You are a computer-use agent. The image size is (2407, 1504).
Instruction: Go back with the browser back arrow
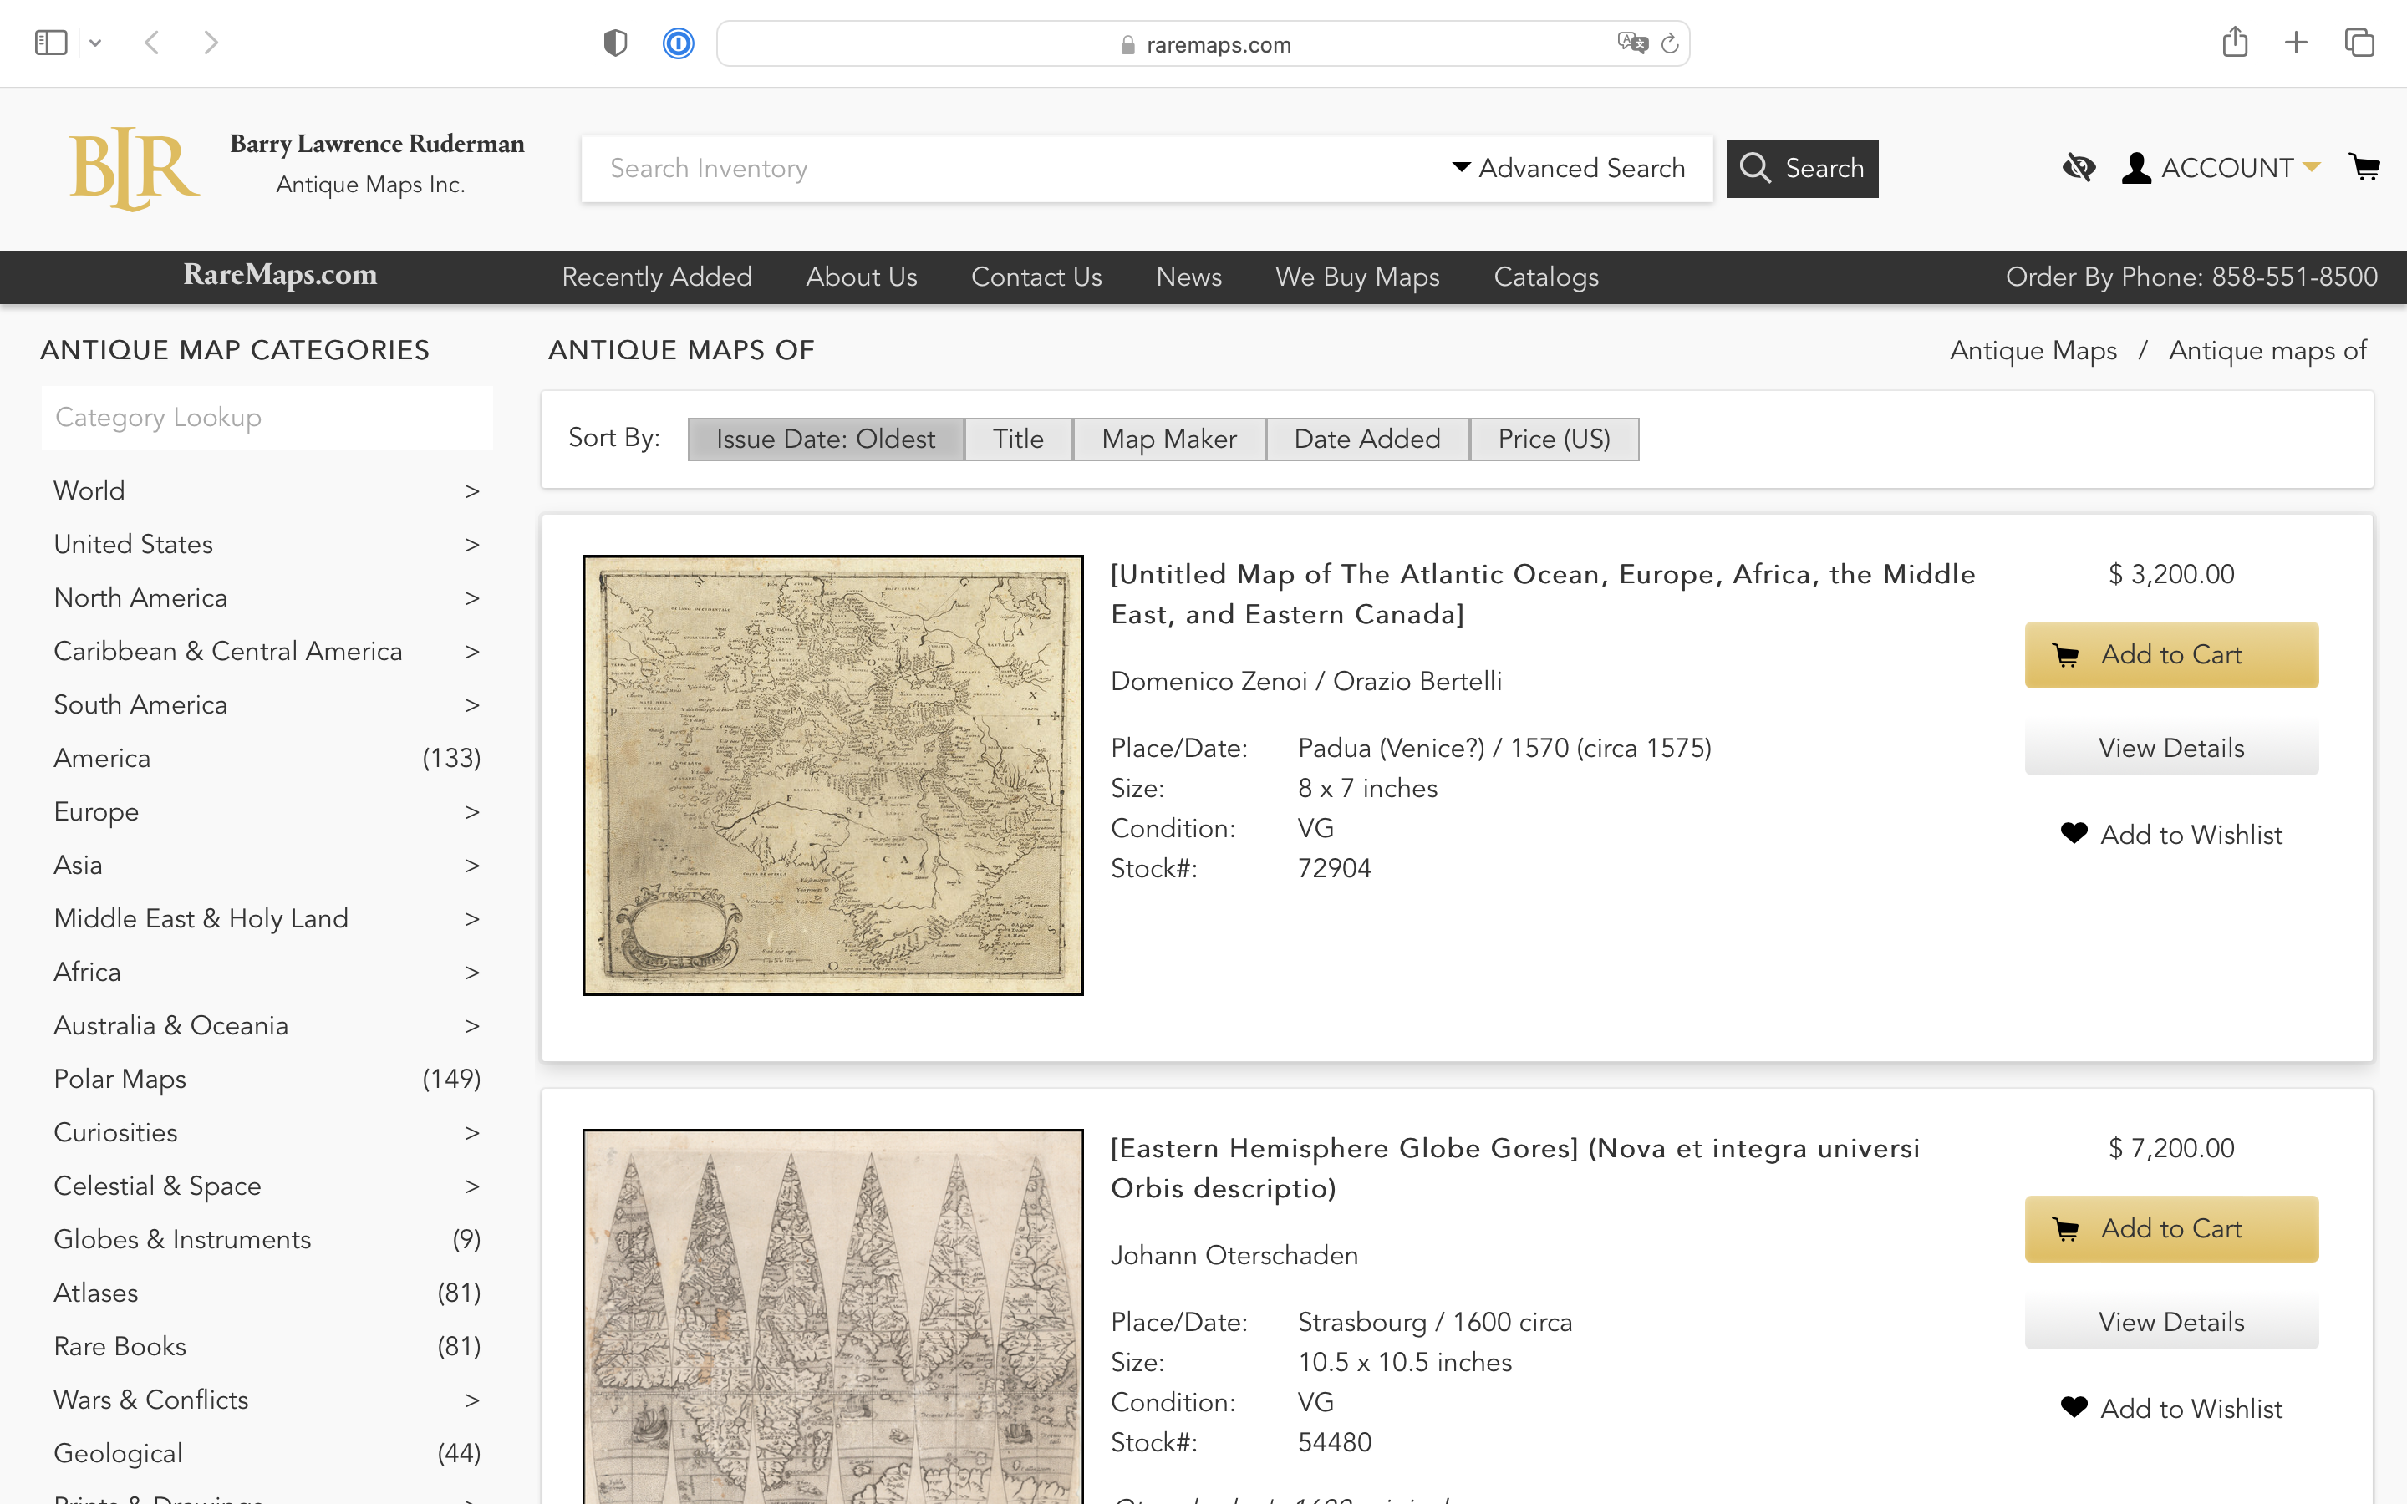click(x=152, y=43)
